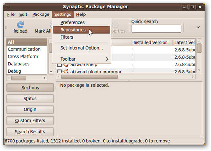The width and height of the screenshot is (211, 151).
Task: Toggle the abiword-help package checkbox
Action: point(59,64)
